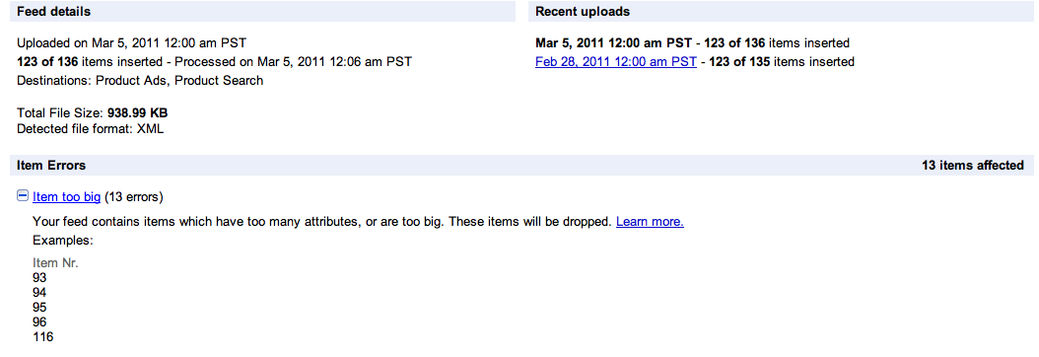Follow the Learn more link
Image resolution: width=1039 pixels, height=357 pixels.
(x=650, y=222)
